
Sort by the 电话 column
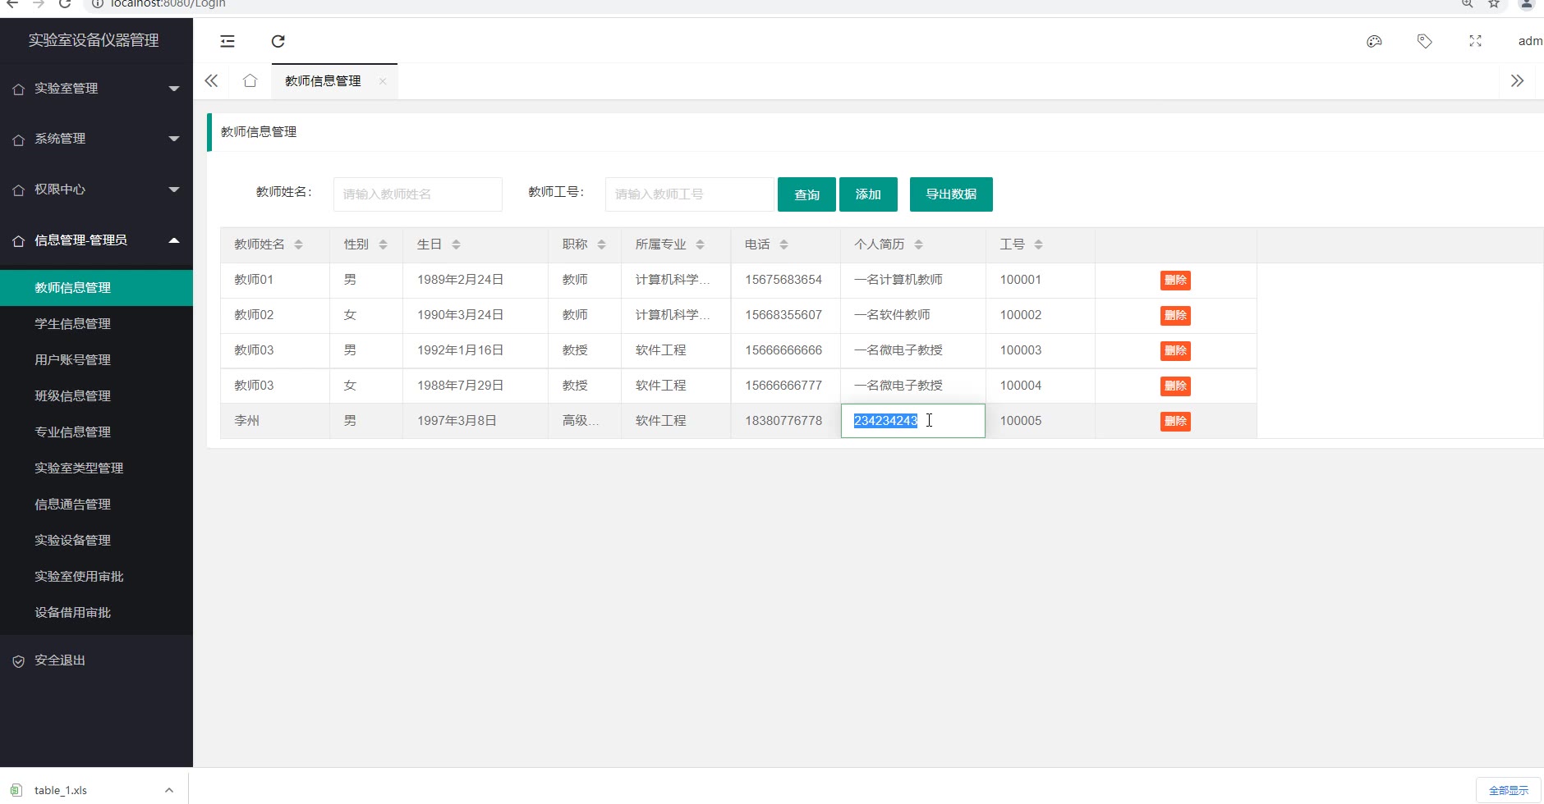pyautogui.click(x=783, y=244)
